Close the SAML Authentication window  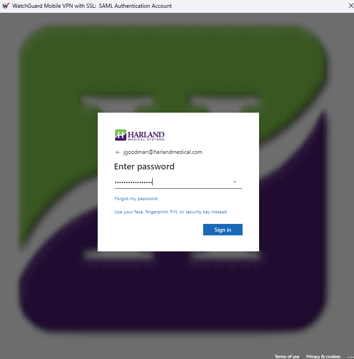click(351, 5)
